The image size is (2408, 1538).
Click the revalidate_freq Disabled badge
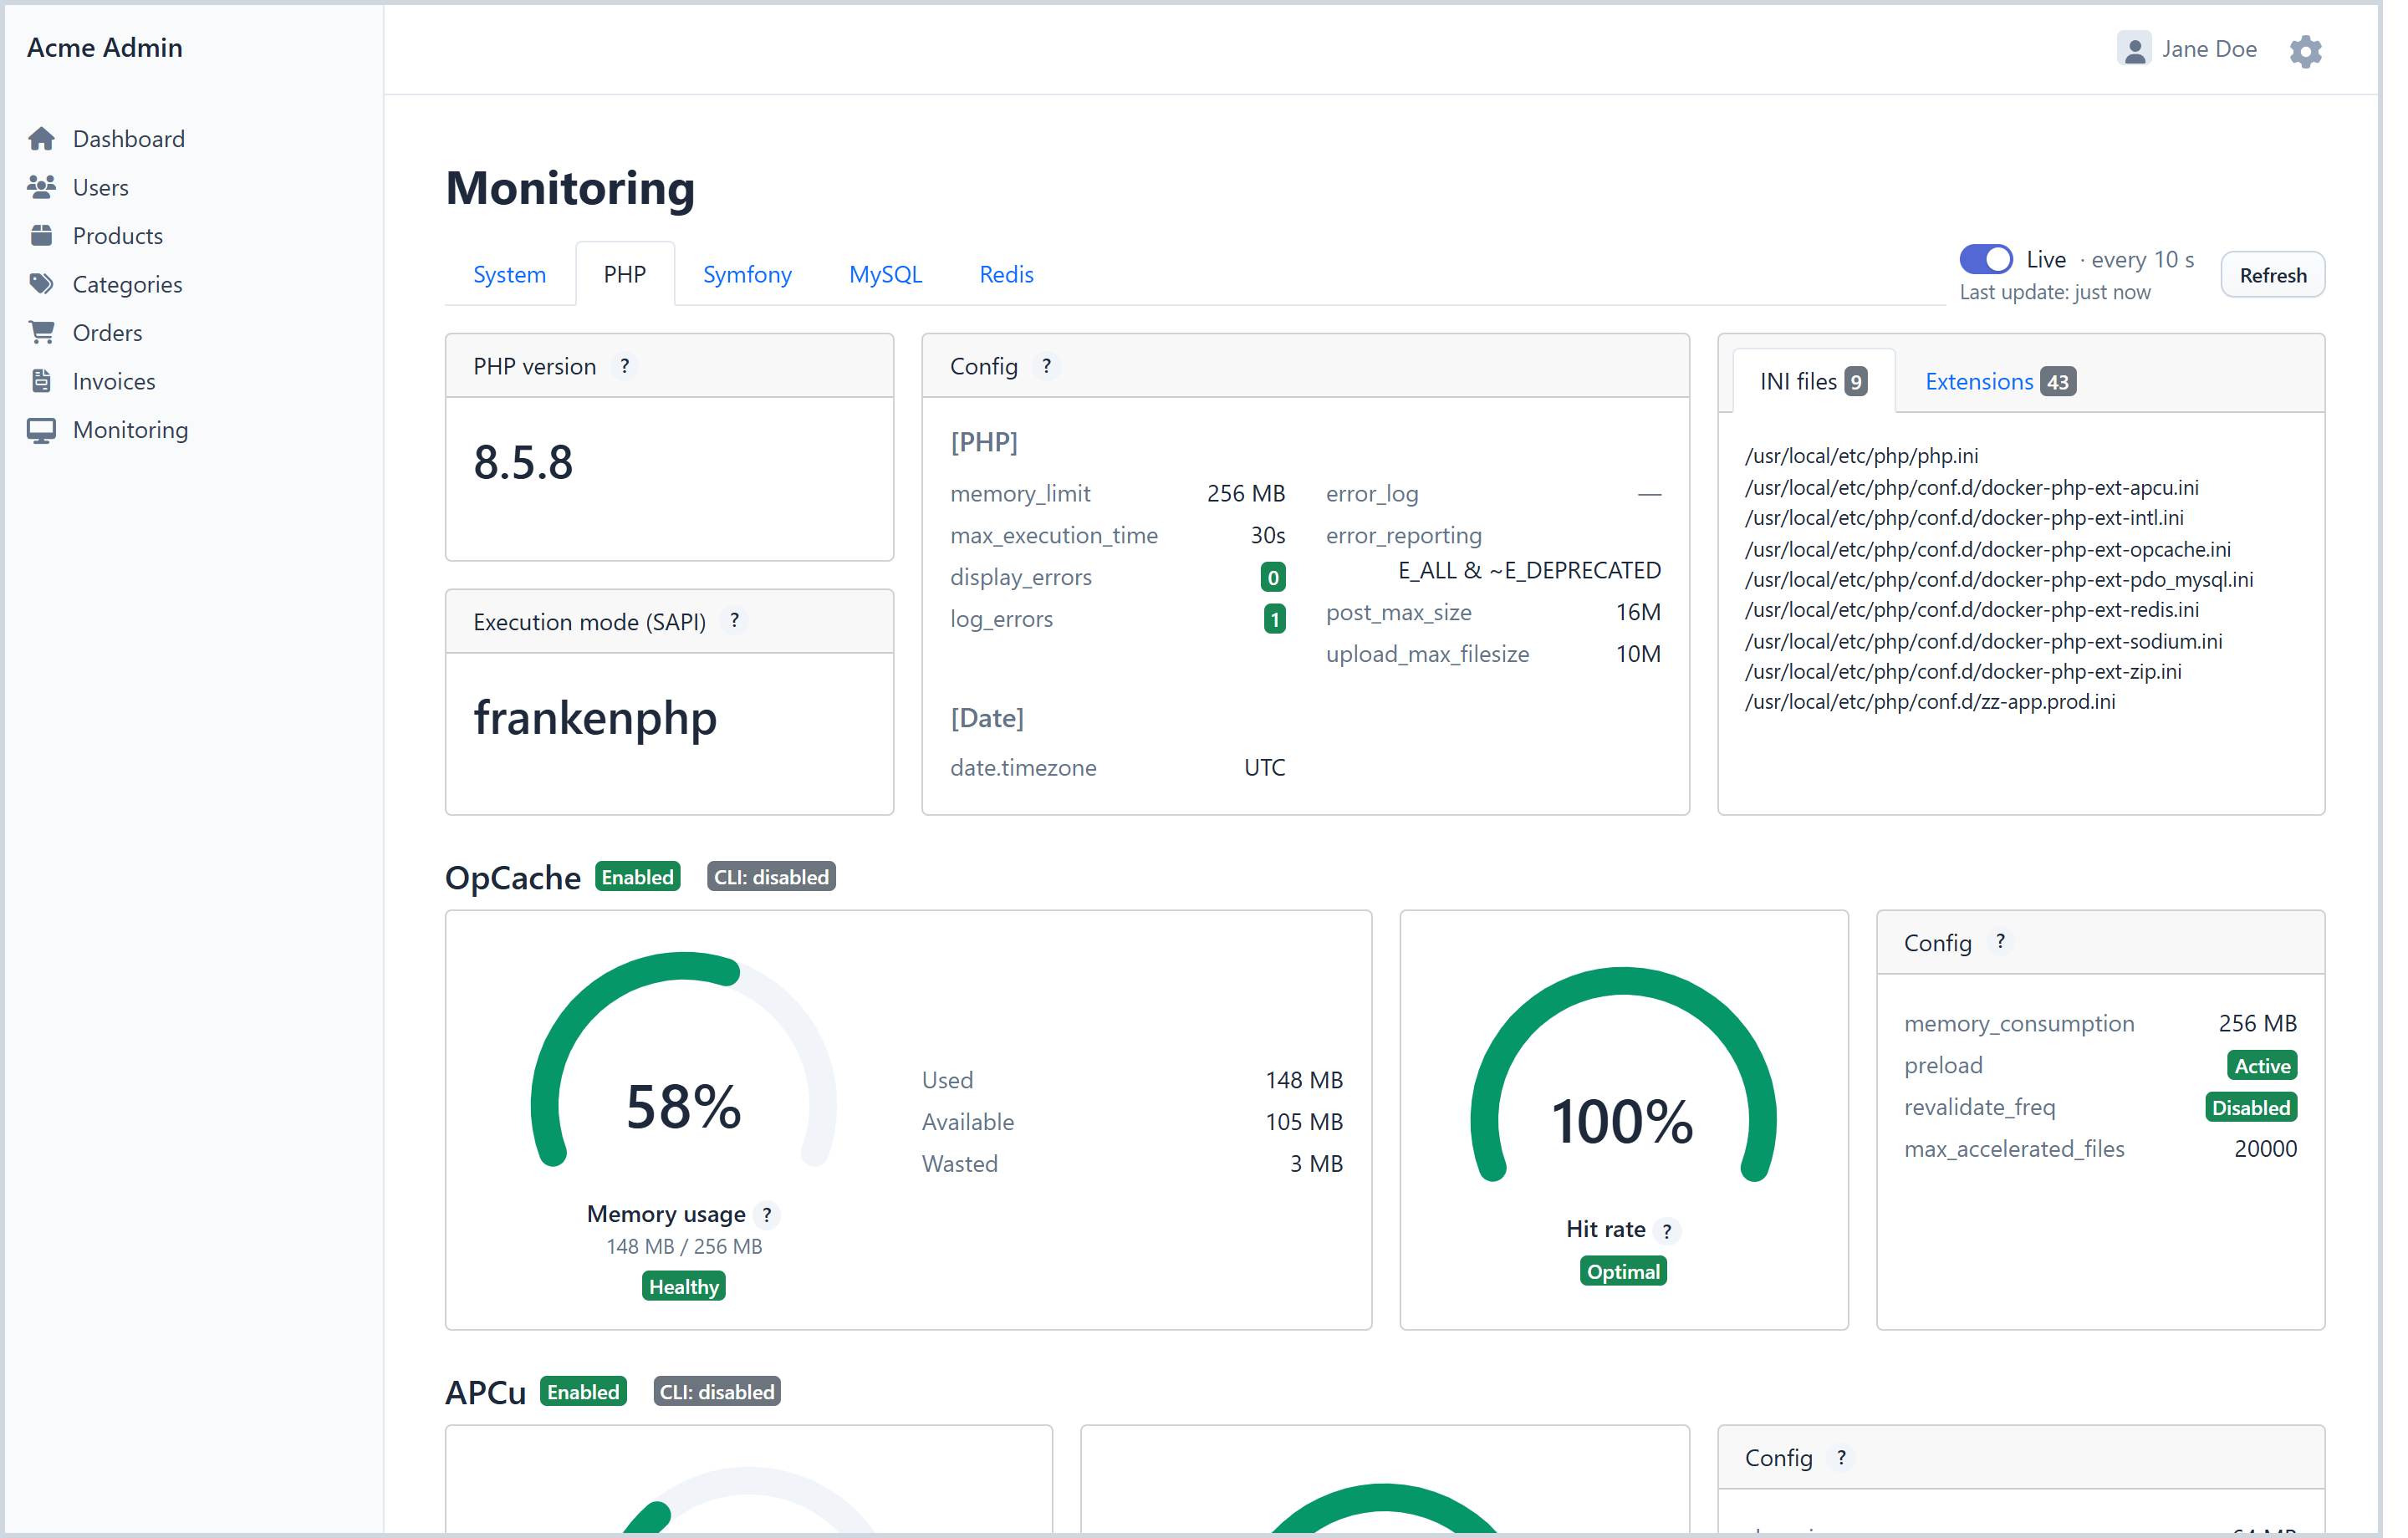click(2251, 1108)
